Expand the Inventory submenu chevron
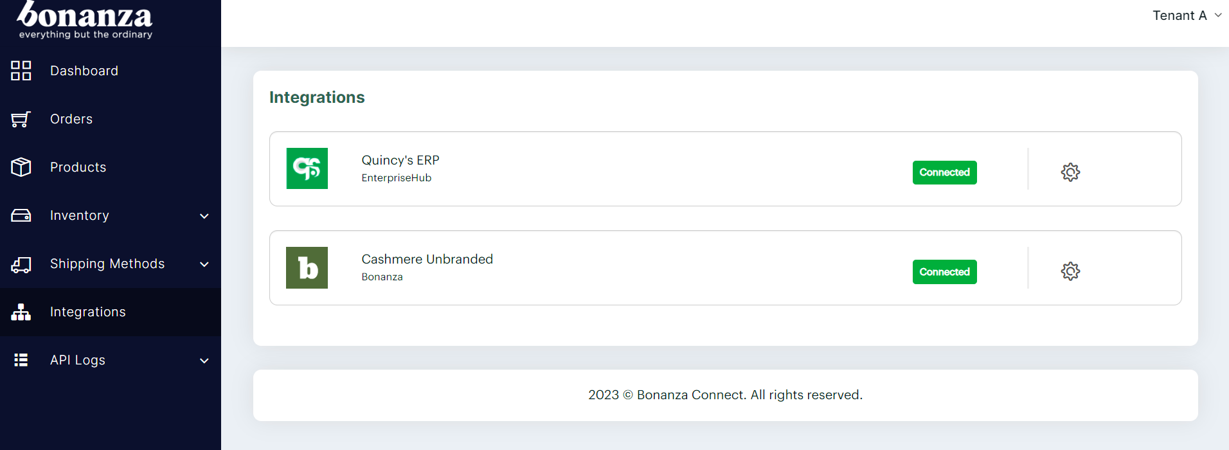The image size is (1229, 450). (x=204, y=216)
